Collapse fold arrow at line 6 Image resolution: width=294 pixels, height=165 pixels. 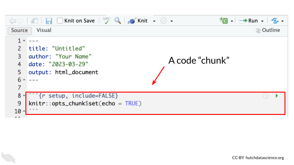[24, 80]
